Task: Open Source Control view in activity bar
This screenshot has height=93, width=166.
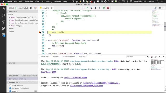Action: [x=3, y=22]
